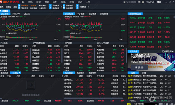Click the 观点直播 toolbar button
The image size is (175, 105).
click(56, 6)
